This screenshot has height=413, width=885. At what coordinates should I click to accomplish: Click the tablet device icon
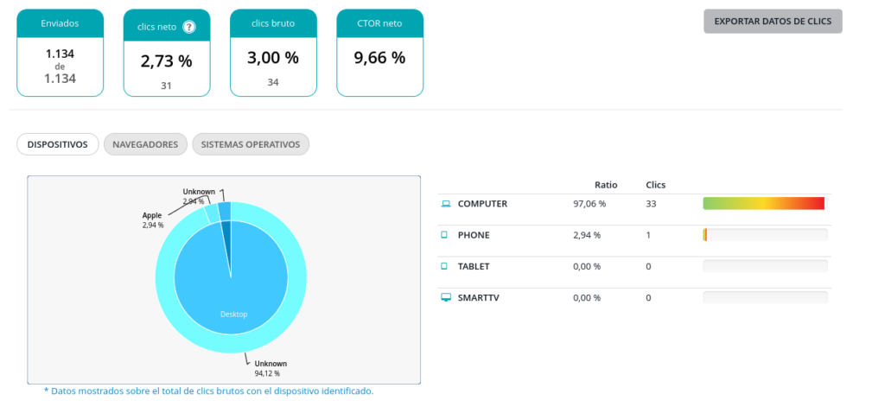coord(446,266)
